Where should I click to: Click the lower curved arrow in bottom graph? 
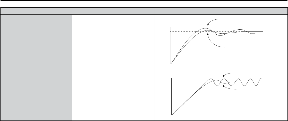point(229,87)
